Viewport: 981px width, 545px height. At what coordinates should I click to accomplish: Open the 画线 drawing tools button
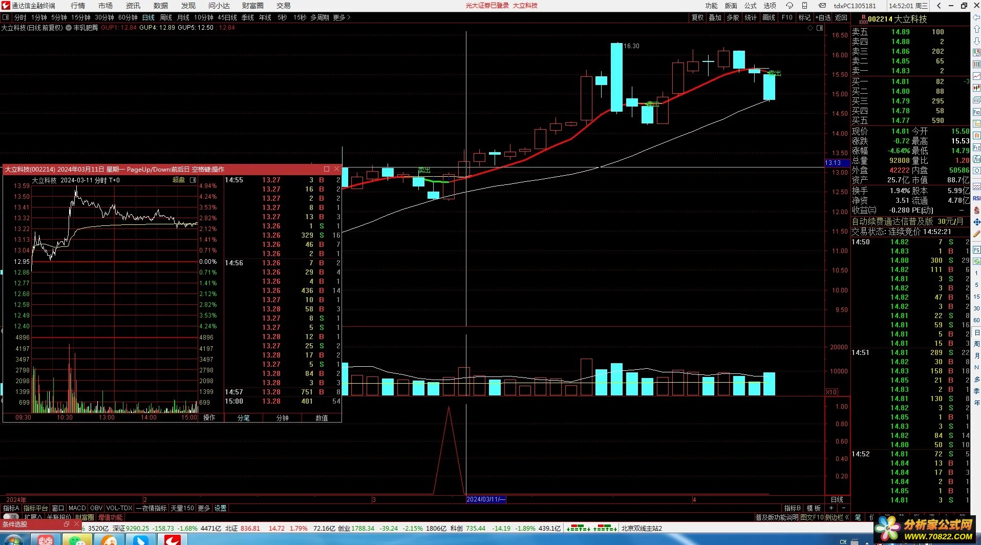pyautogui.click(x=769, y=17)
